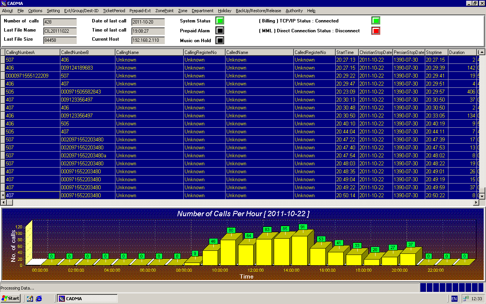Click the chart bar labeled 80
486x304 pixels.
pyautogui.click(x=231, y=250)
